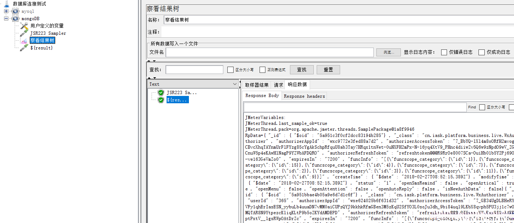
Task: Select the database connection test plan node
Action: pyautogui.click(x=30, y=4)
